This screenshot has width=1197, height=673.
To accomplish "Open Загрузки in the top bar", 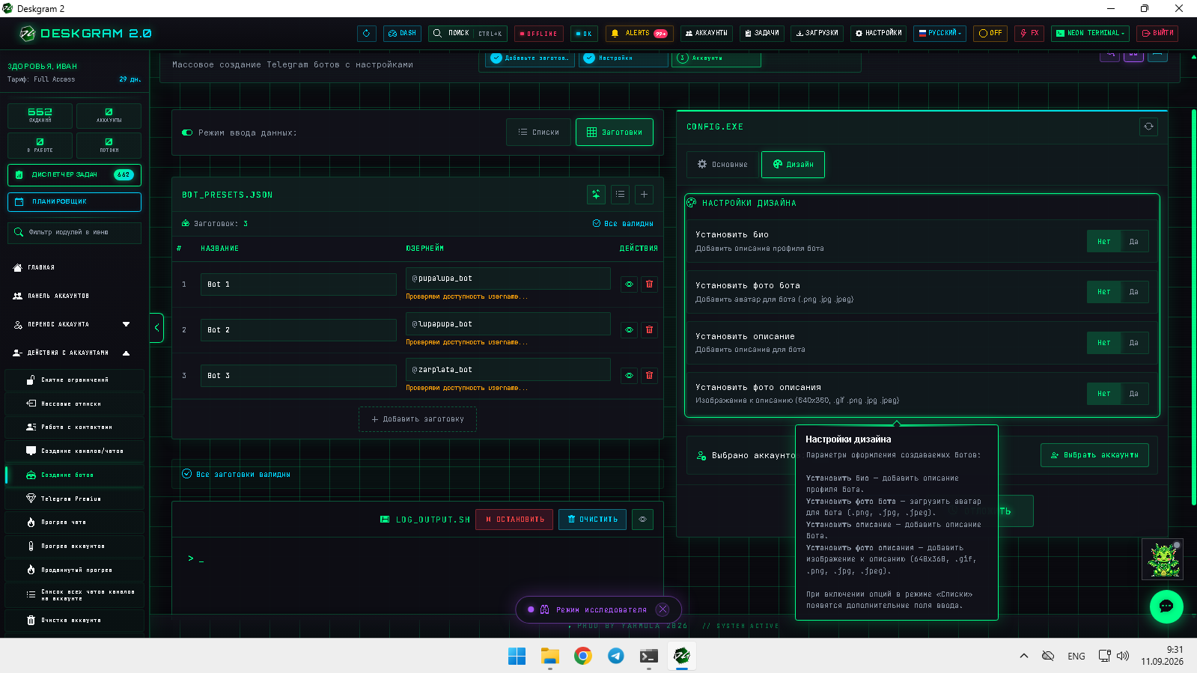I will 817,34.
